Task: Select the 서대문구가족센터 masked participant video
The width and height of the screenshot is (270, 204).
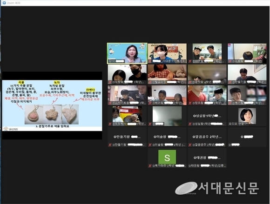Action: (x=167, y=53)
